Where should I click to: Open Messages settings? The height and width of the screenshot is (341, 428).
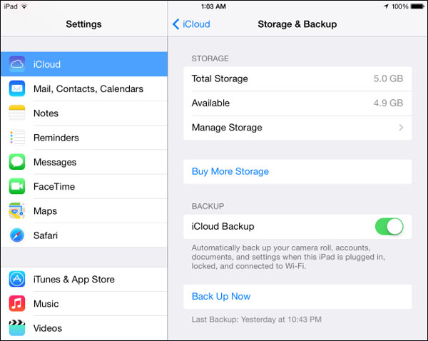(x=84, y=162)
